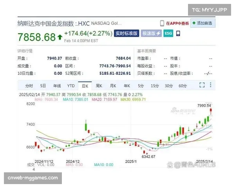Click the MA20: 7159.97 indicator label

click(104, 99)
